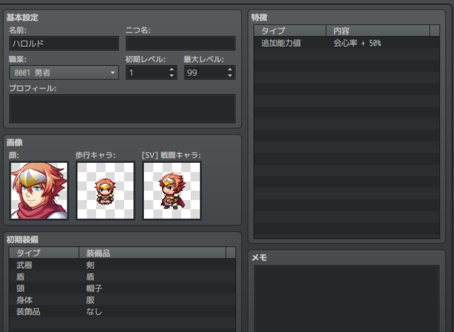The height and width of the screenshot is (332, 454).
Task: Click the 装備品 column header
Action: [153, 253]
